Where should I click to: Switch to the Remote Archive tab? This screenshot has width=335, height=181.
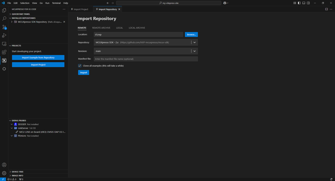coord(101,28)
